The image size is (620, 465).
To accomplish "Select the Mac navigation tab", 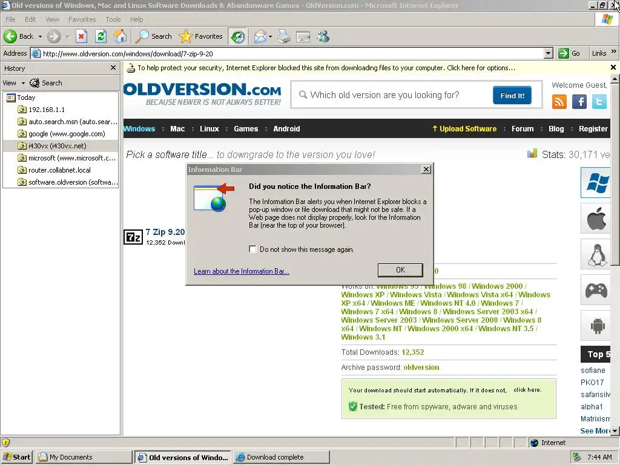I will click(177, 129).
